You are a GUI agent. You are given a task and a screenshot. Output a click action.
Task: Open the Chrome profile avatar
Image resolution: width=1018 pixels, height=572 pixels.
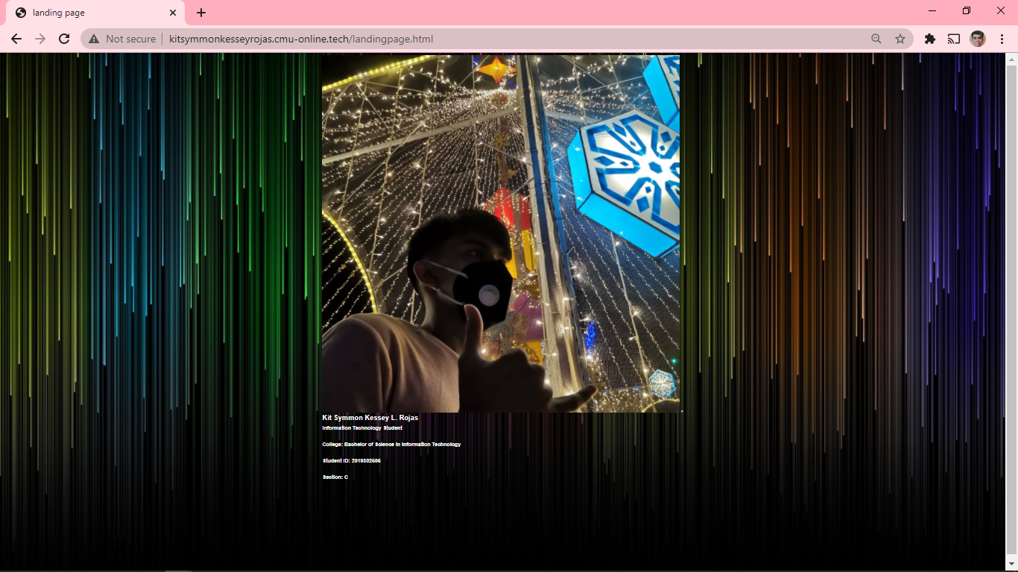click(978, 39)
